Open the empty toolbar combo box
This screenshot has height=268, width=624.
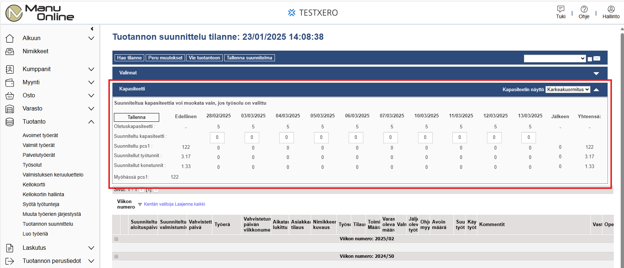(x=555, y=58)
